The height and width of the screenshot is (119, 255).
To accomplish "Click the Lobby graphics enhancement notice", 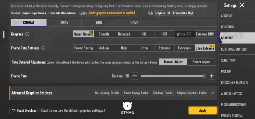I will coord(112,13).
